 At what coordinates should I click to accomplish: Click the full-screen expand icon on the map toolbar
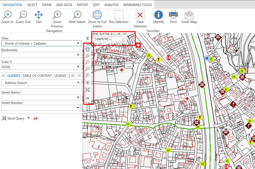click(88, 89)
